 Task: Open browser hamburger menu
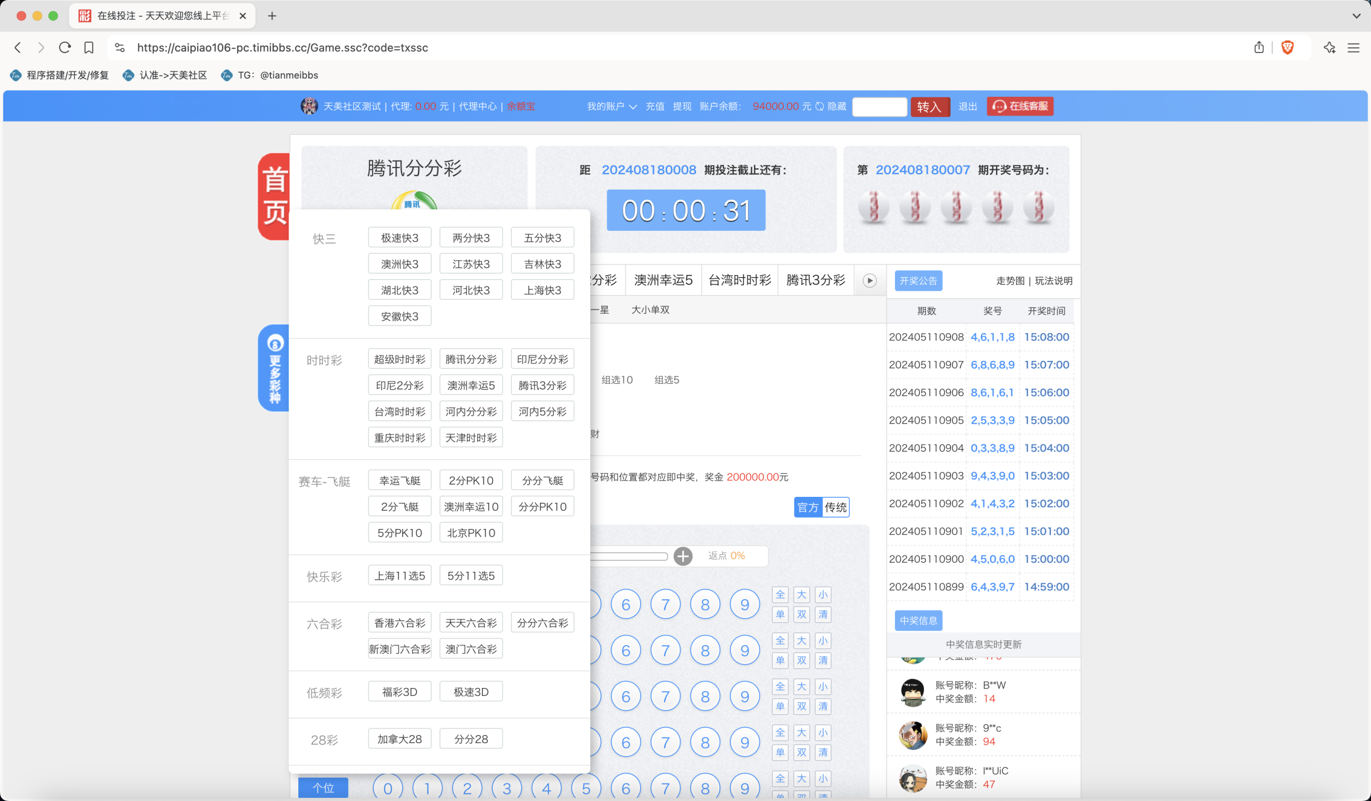pos(1353,48)
